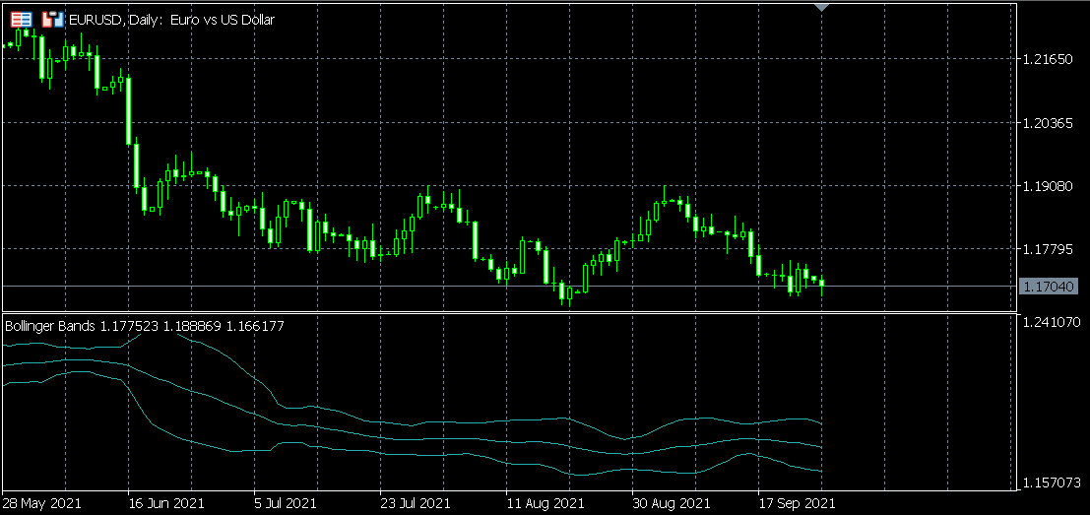Click the 16 Jun 2021 date label
The height and width of the screenshot is (515, 1090).
tap(166, 502)
